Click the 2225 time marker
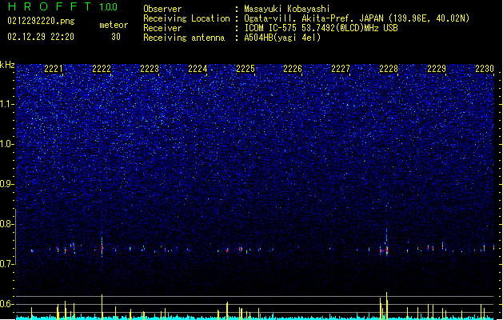This screenshot has height=320, width=503. pos(245,68)
